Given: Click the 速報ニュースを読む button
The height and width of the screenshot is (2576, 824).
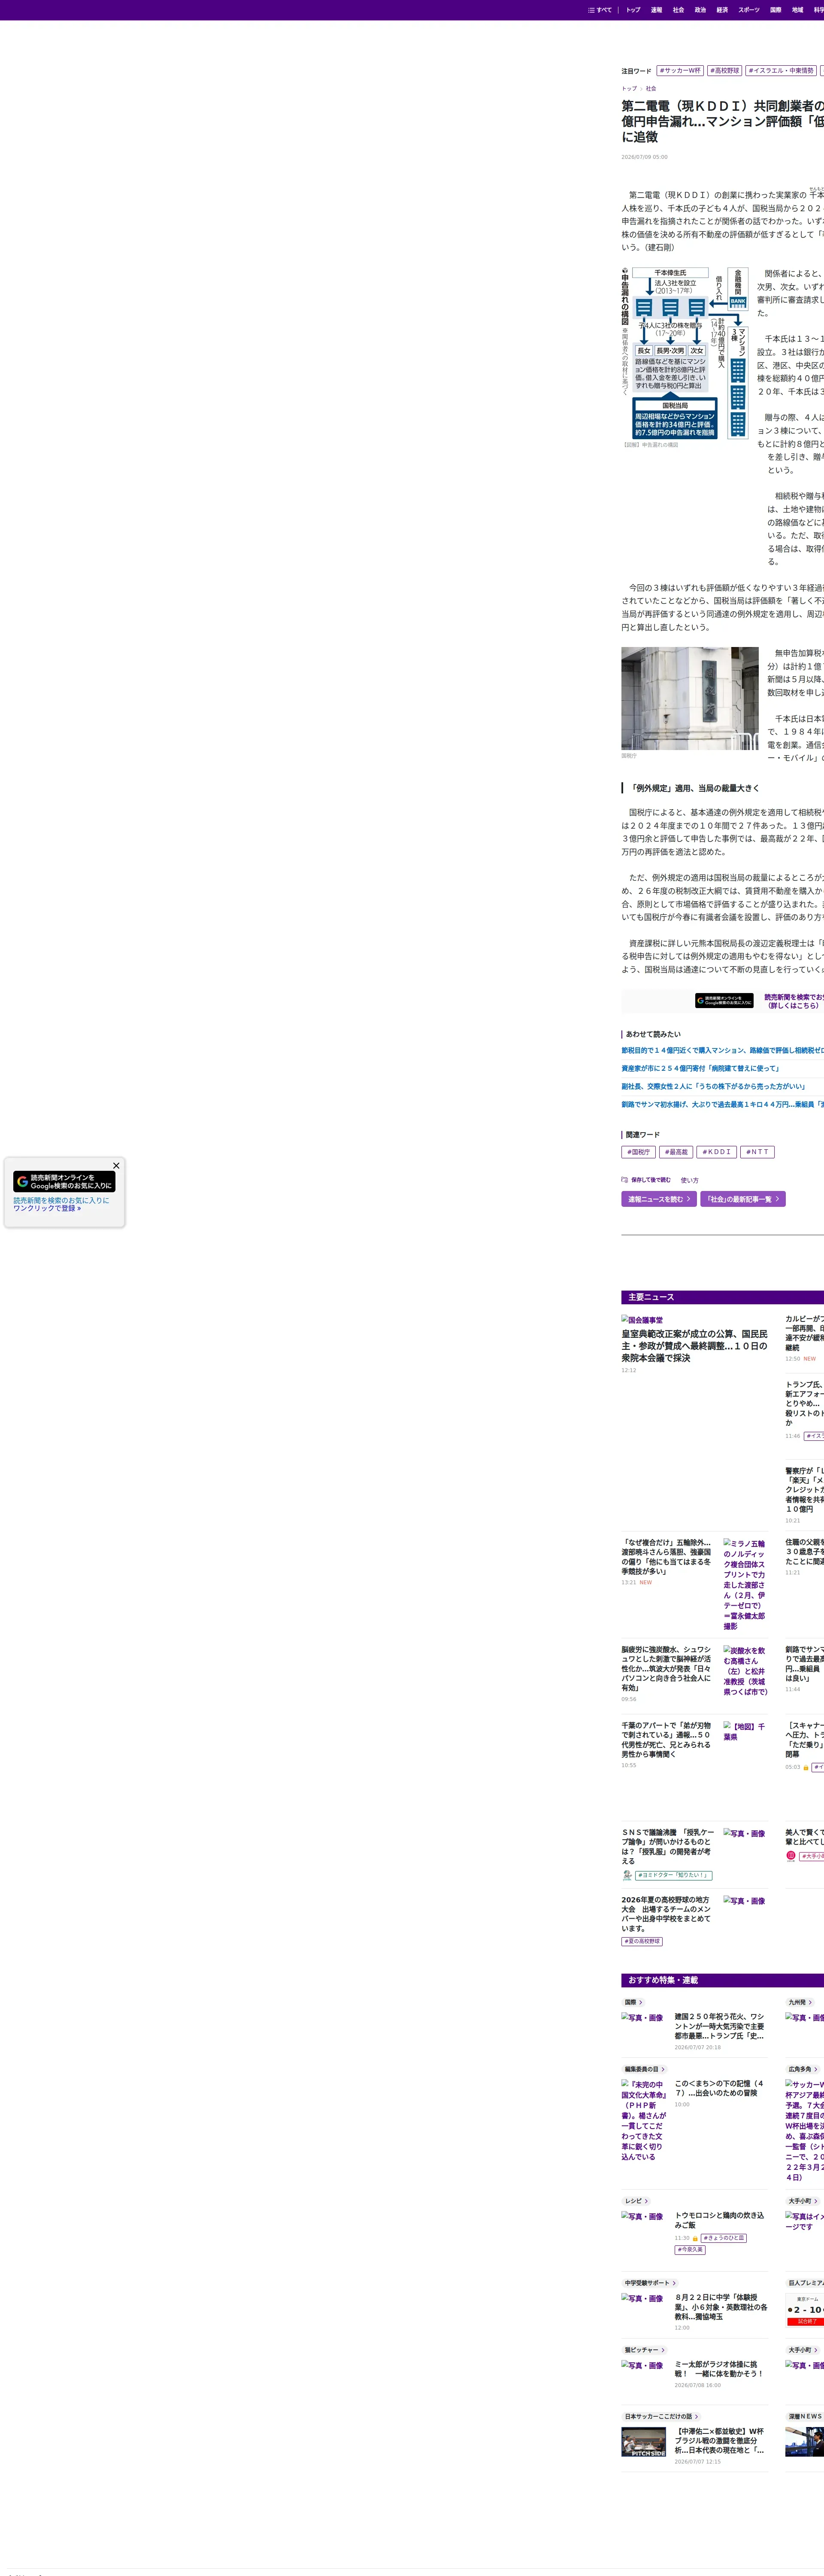Looking at the screenshot, I should point(659,1199).
